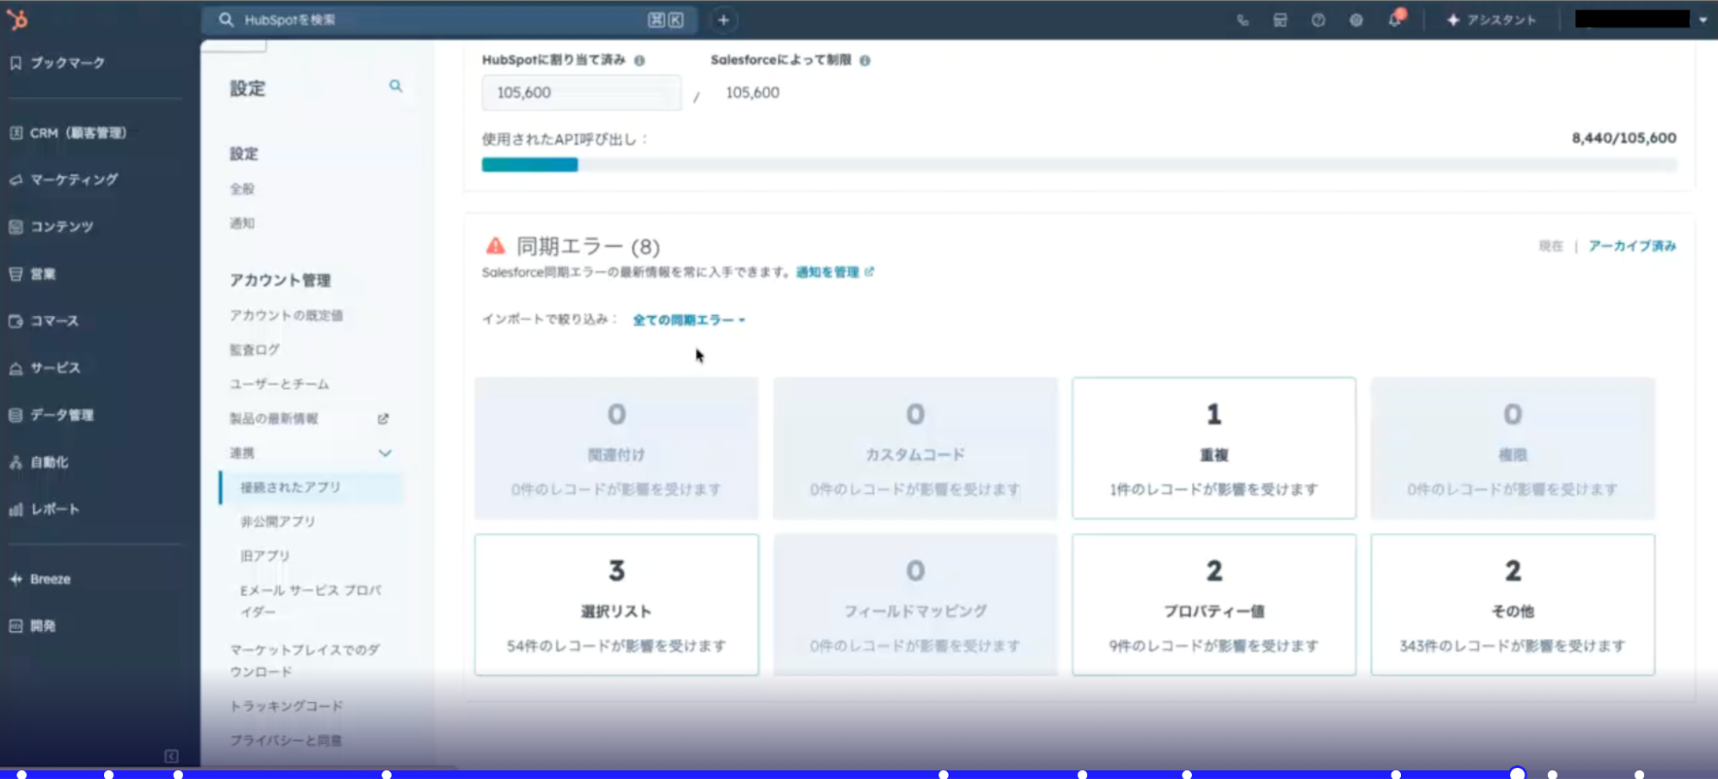Collapse the left navigation sidebar
The image size is (1718, 779).
point(171,756)
